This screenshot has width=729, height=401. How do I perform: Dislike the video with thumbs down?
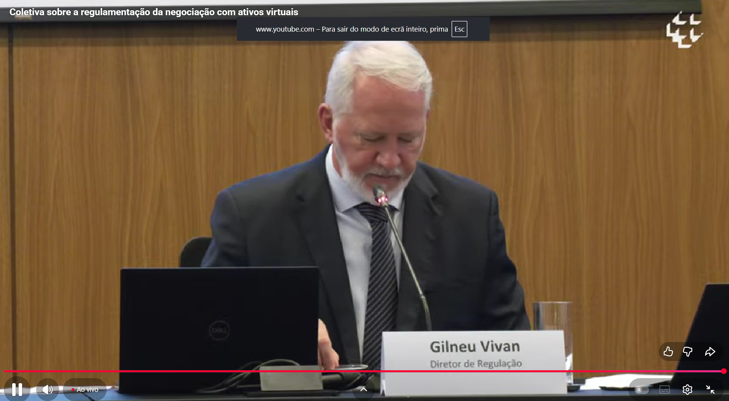click(687, 352)
